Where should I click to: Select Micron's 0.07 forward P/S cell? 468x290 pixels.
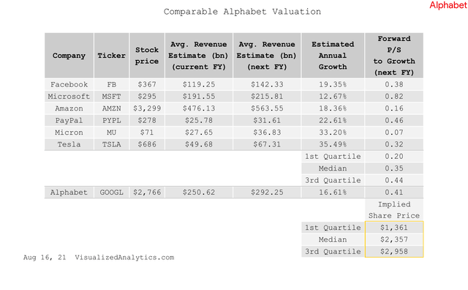point(394,133)
